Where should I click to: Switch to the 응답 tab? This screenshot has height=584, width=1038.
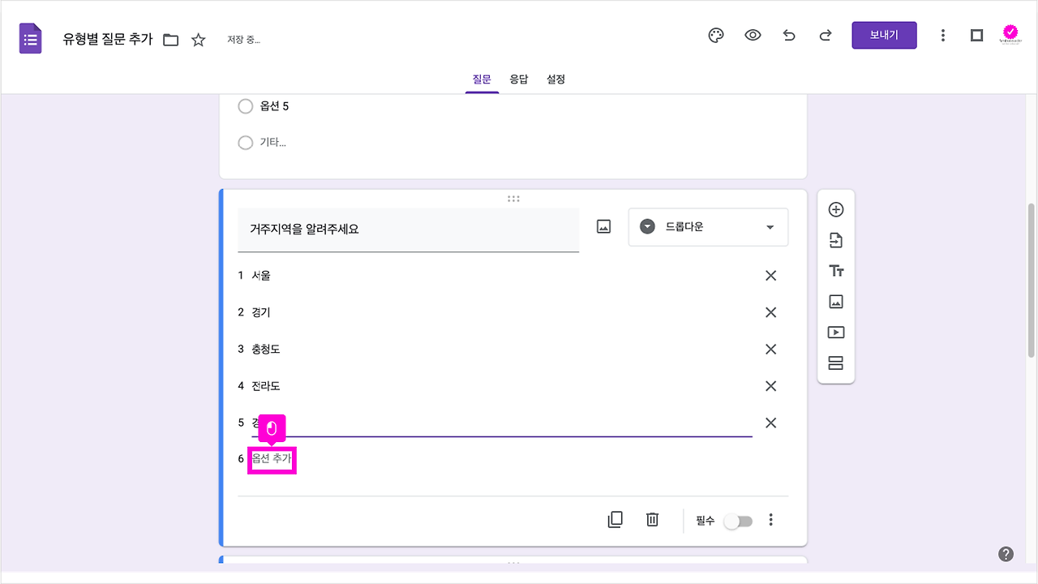pos(519,79)
